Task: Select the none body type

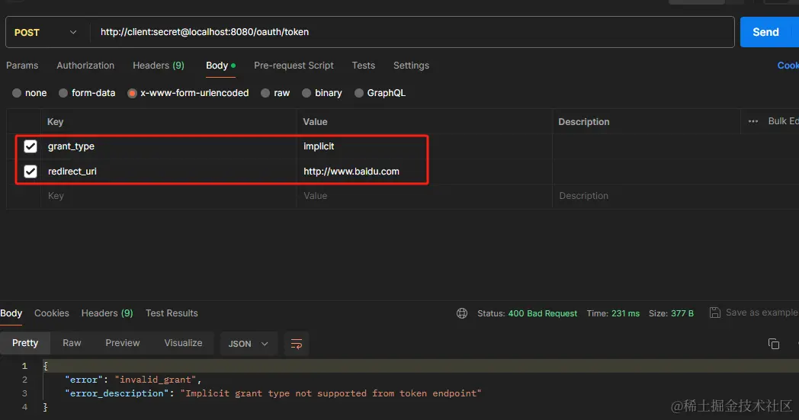Action: tap(29, 93)
